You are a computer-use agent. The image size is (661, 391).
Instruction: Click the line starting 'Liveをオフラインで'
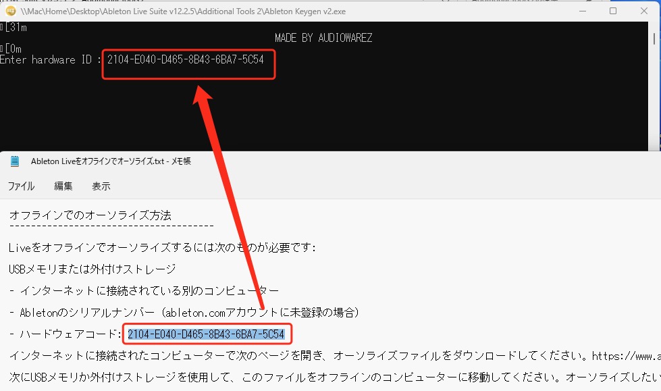[x=162, y=247]
